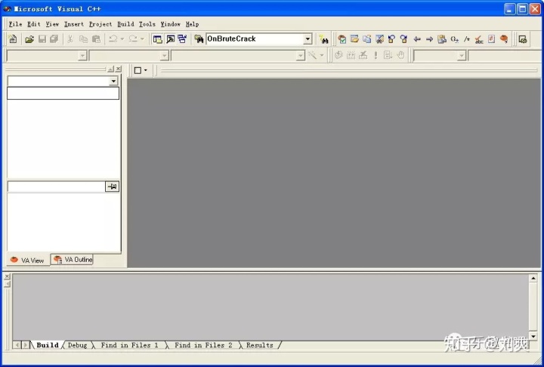Click the grayed Build icon

[x=351, y=55]
